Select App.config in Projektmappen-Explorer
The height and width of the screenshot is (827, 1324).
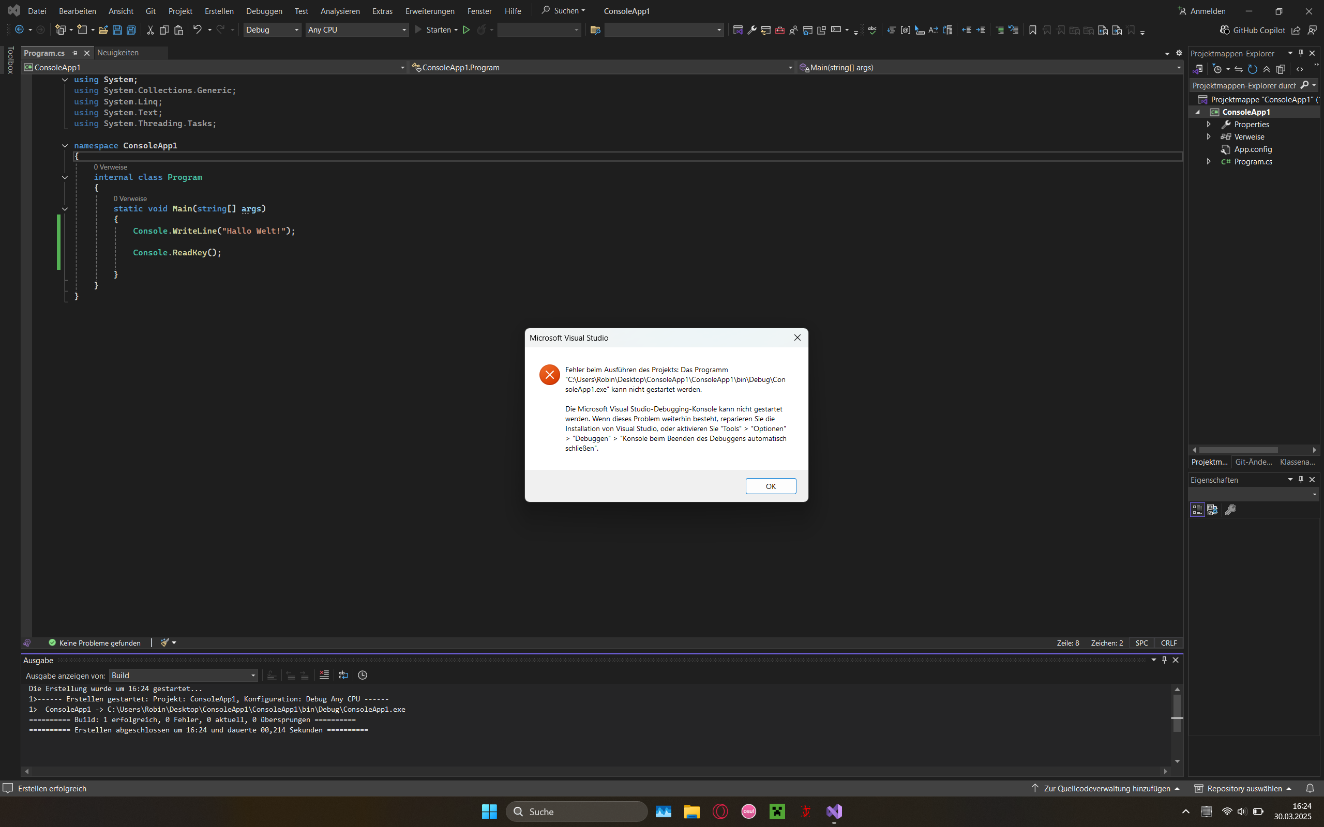1252,149
